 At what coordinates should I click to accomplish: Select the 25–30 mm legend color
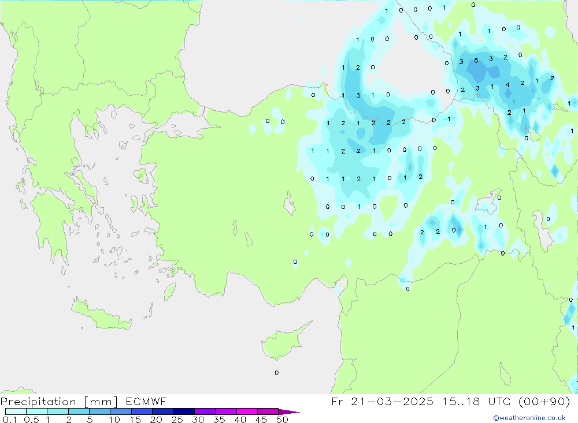pyautogui.click(x=184, y=411)
